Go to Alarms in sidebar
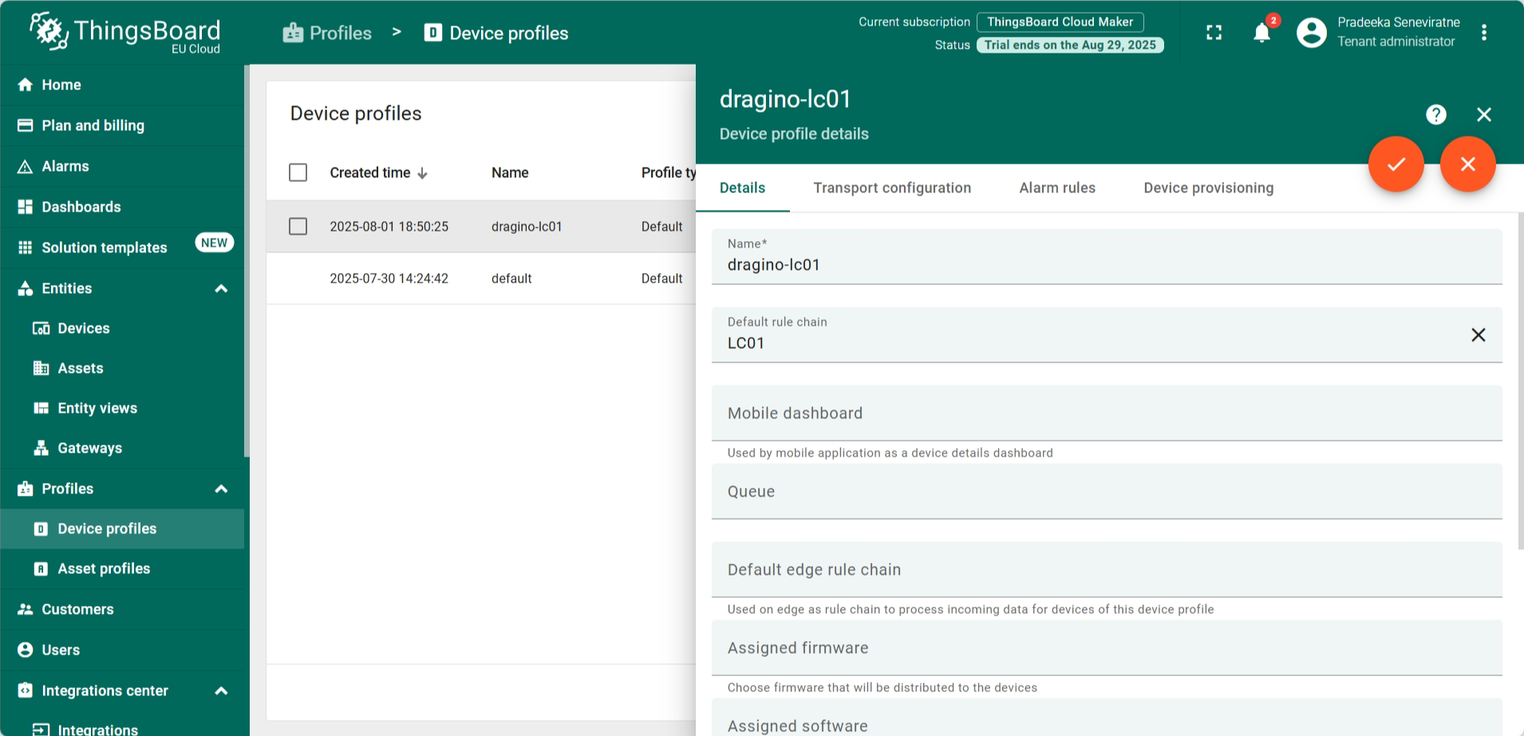Image resolution: width=1524 pixels, height=736 pixels. click(122, 166)
